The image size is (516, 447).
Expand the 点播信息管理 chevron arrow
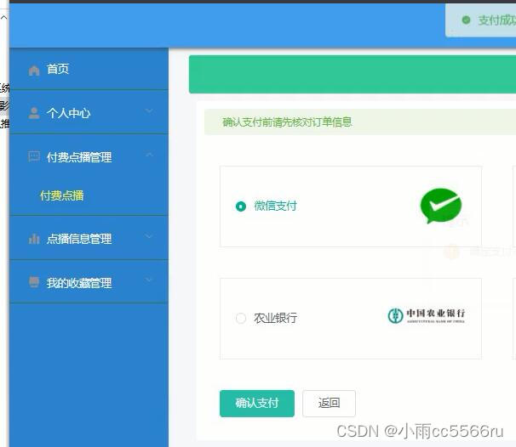point(149,236)
